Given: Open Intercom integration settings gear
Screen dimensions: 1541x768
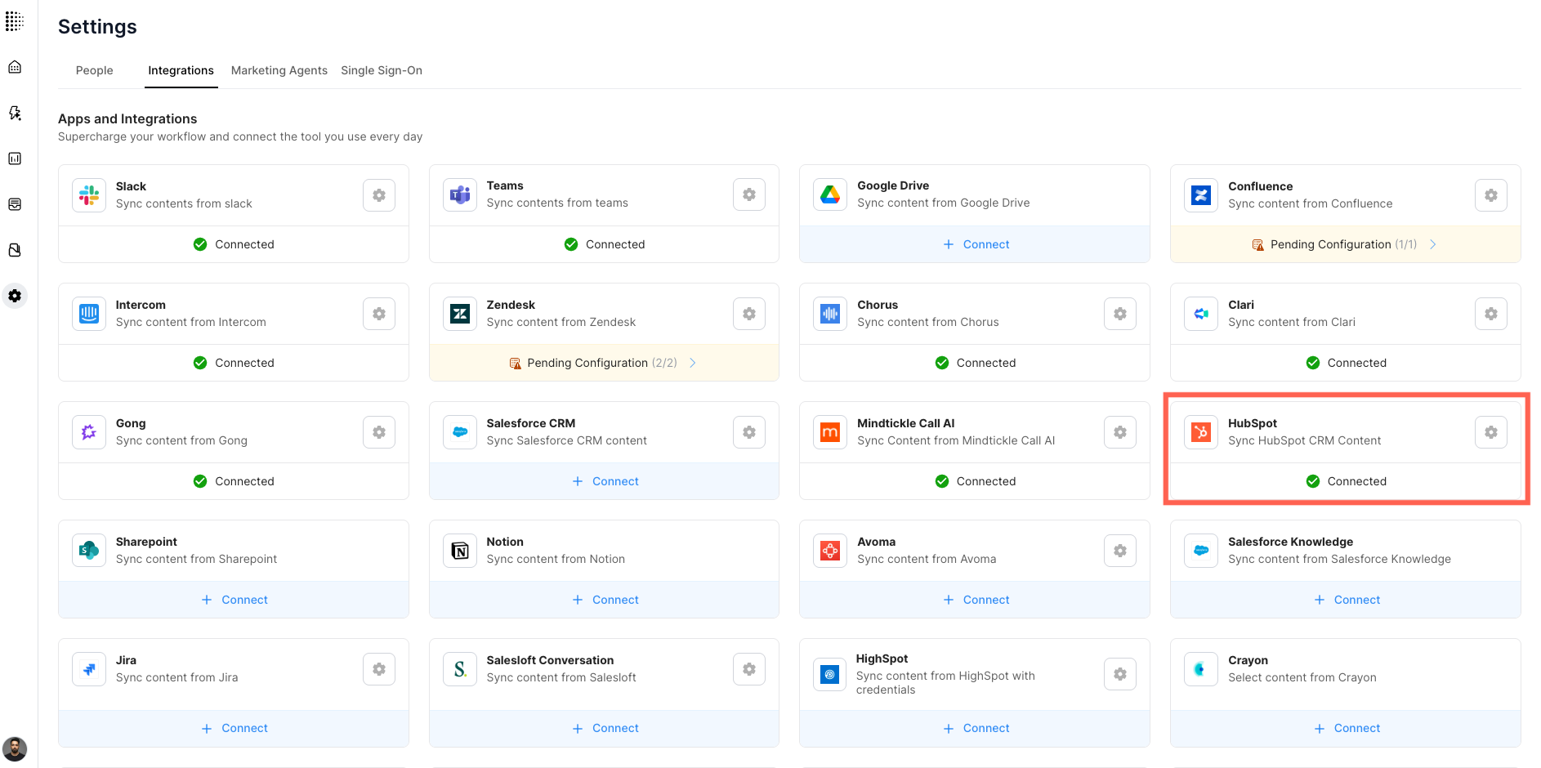Looking at the screenshot, I should pyautogui.click(x=379, y=314).
